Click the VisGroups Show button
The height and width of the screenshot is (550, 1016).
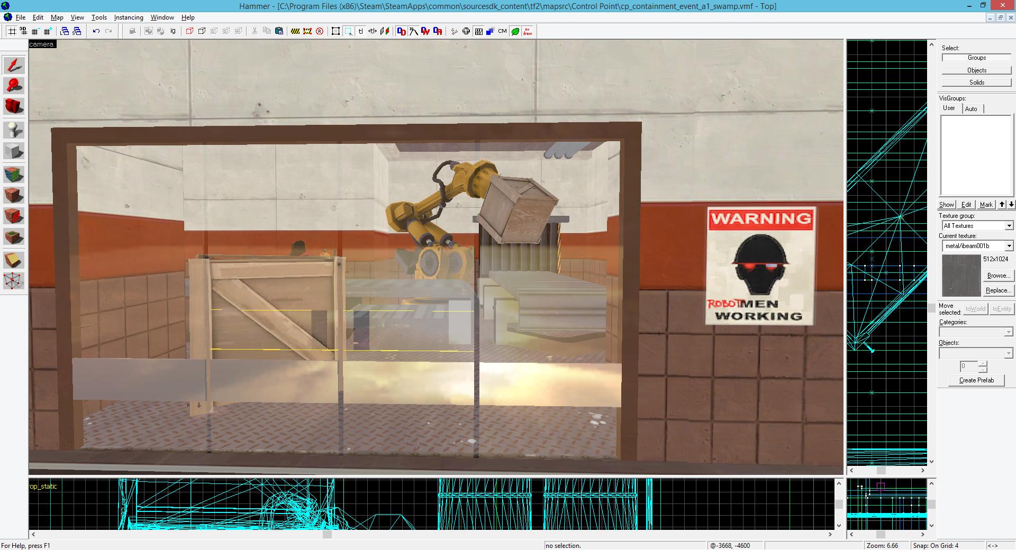tap(947, 205)
